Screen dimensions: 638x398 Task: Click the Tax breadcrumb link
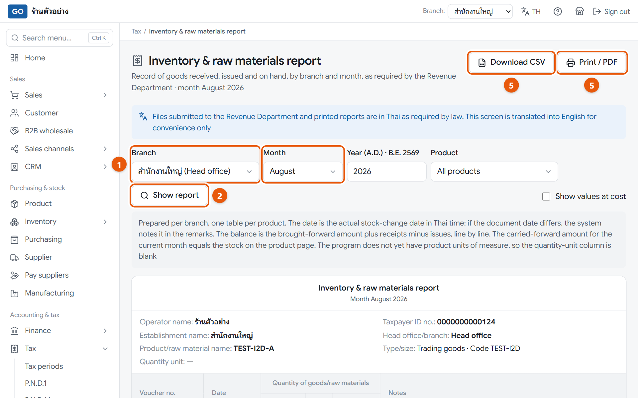click(x=136, y=32)
